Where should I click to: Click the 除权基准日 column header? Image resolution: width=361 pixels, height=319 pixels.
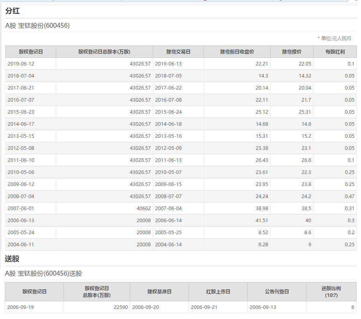160,292
